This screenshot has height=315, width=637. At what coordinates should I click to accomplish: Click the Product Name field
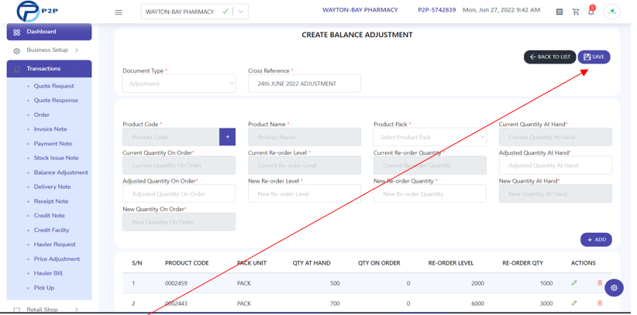click(x=305, y=137)
